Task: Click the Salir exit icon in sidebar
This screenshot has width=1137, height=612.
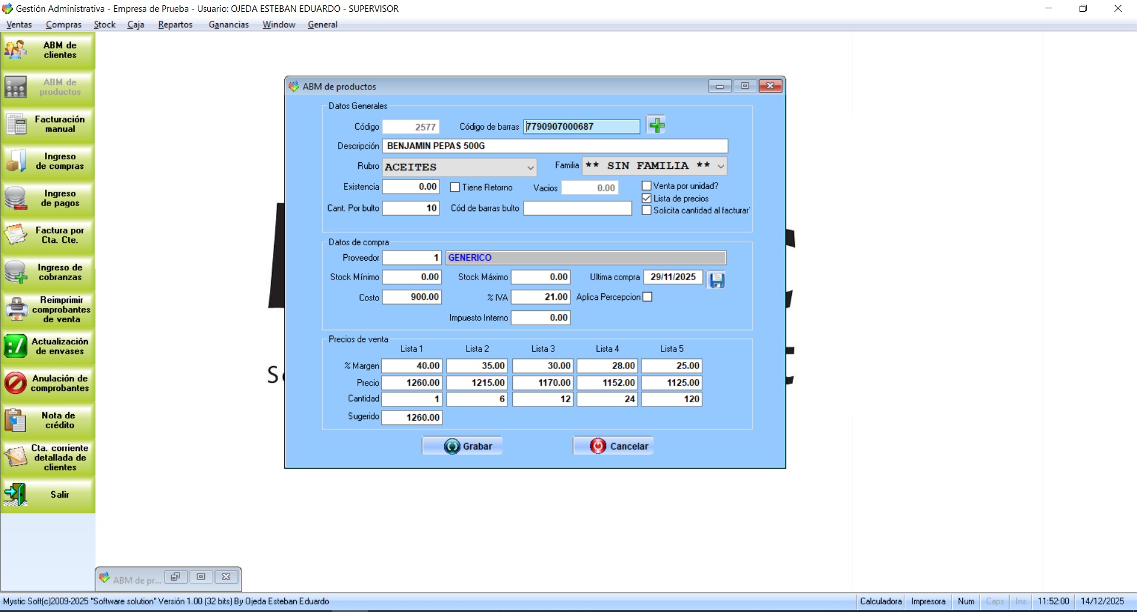Action: coord(48,495)
